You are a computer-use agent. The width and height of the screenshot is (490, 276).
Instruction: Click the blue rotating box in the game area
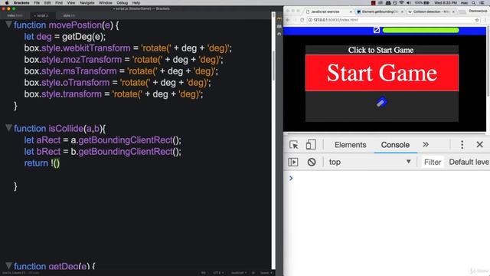381,102
